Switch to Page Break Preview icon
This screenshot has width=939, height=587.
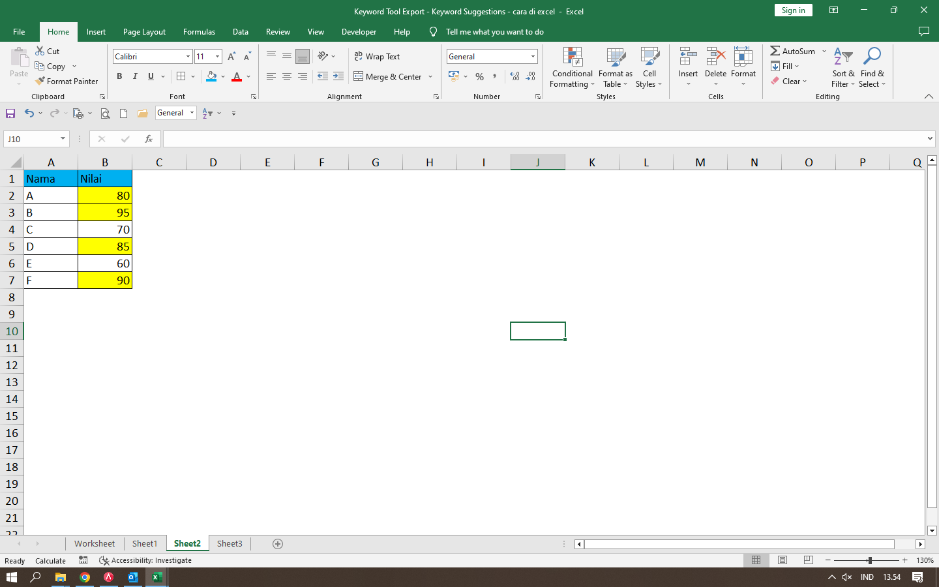(x=809, y=560)
